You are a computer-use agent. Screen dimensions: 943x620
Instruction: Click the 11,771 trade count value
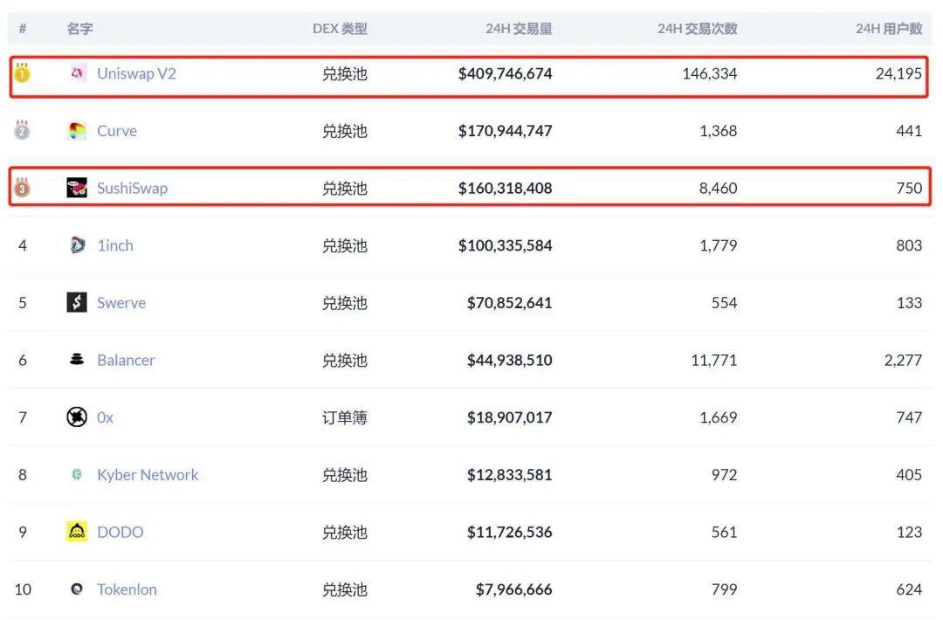tap(714, 360)
